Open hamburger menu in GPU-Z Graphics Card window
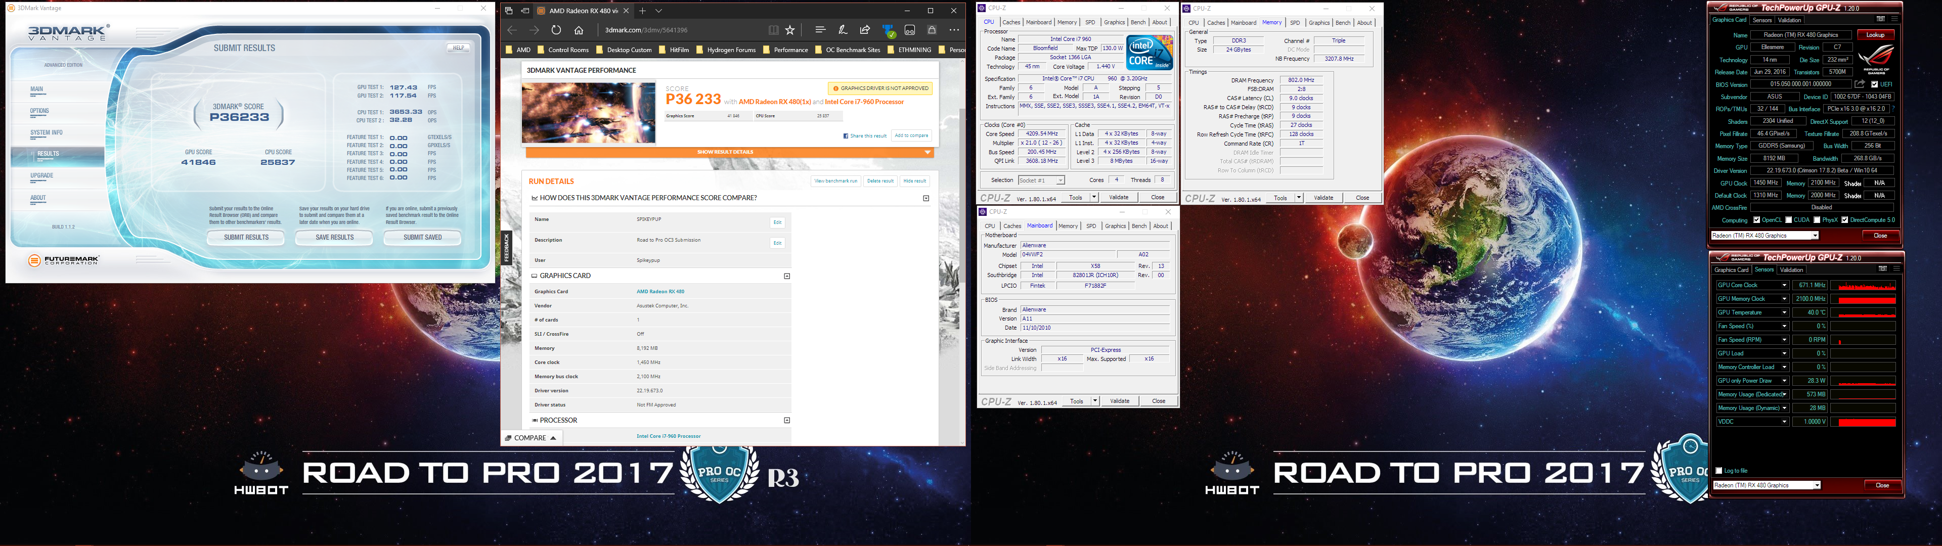The width and height of the screenshot is (1942, 546). [x=1894, y=19]
